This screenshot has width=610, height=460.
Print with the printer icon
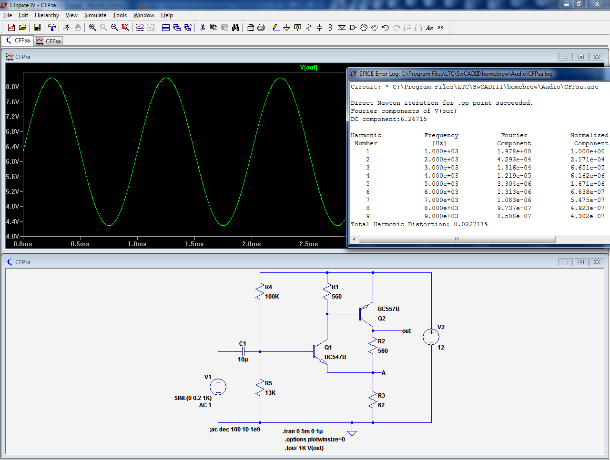pos(261,28)
